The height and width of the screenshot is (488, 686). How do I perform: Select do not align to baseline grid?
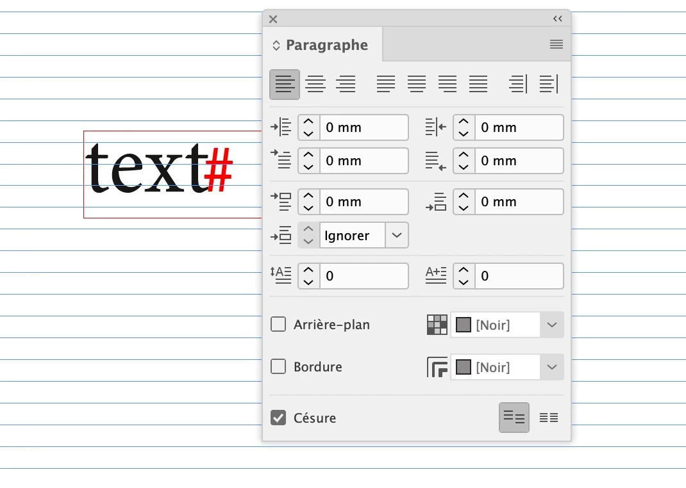(514, 418)
